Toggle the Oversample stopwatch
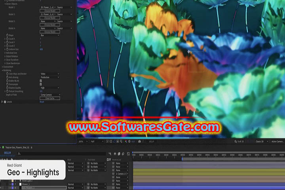The image size is (285, 190). 7,84
